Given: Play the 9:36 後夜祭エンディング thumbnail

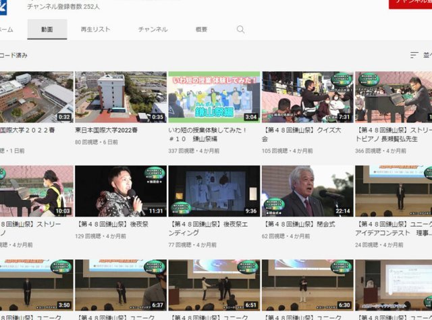Looking at the screenshot, I should (214, 191).
